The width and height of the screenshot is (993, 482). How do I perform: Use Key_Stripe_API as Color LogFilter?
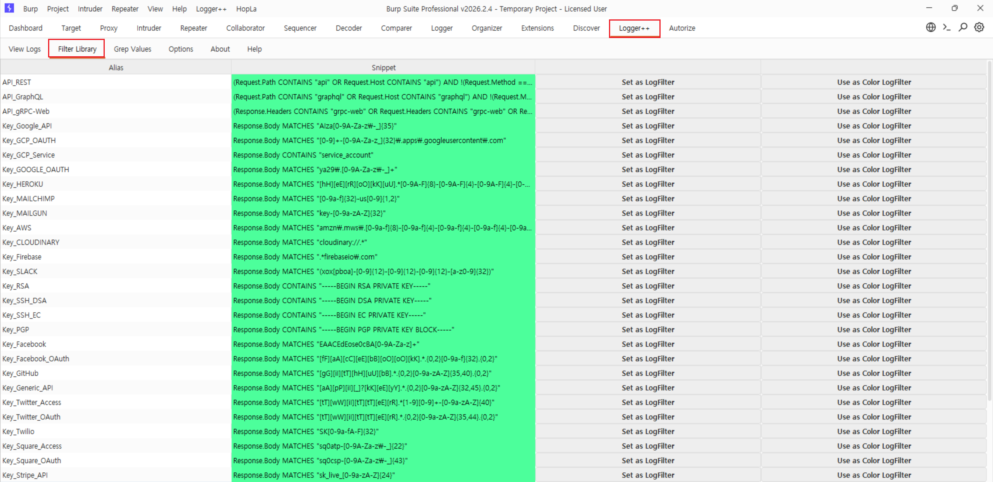tap(874, 475)
